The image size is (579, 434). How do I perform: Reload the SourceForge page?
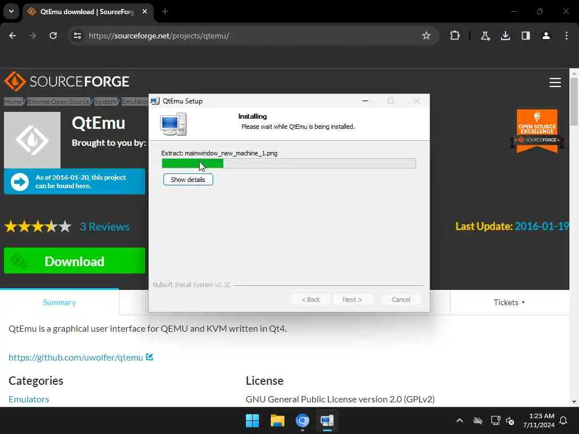pos(53,36)
